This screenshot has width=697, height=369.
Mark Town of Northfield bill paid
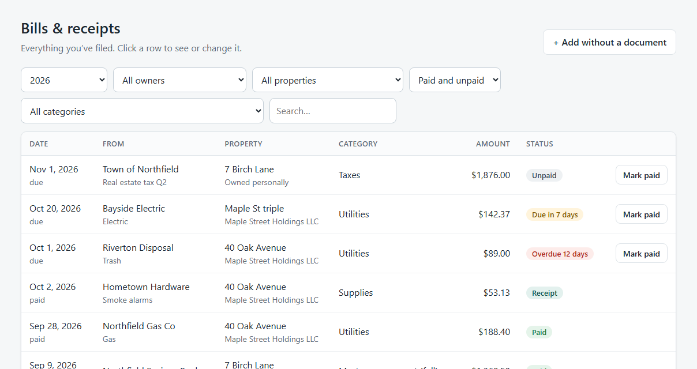[x=642, y=175]
